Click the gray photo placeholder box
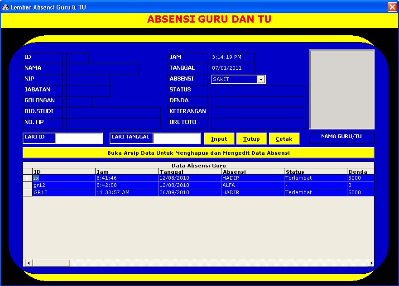Image resolution: width=399 pixels, height=286 pixels. click(342, 90)
